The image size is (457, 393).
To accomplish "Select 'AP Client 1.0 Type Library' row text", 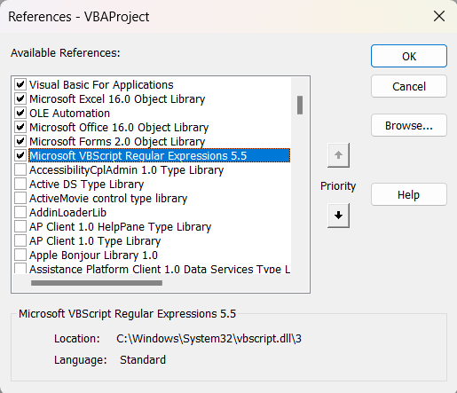I will [95, 241].
